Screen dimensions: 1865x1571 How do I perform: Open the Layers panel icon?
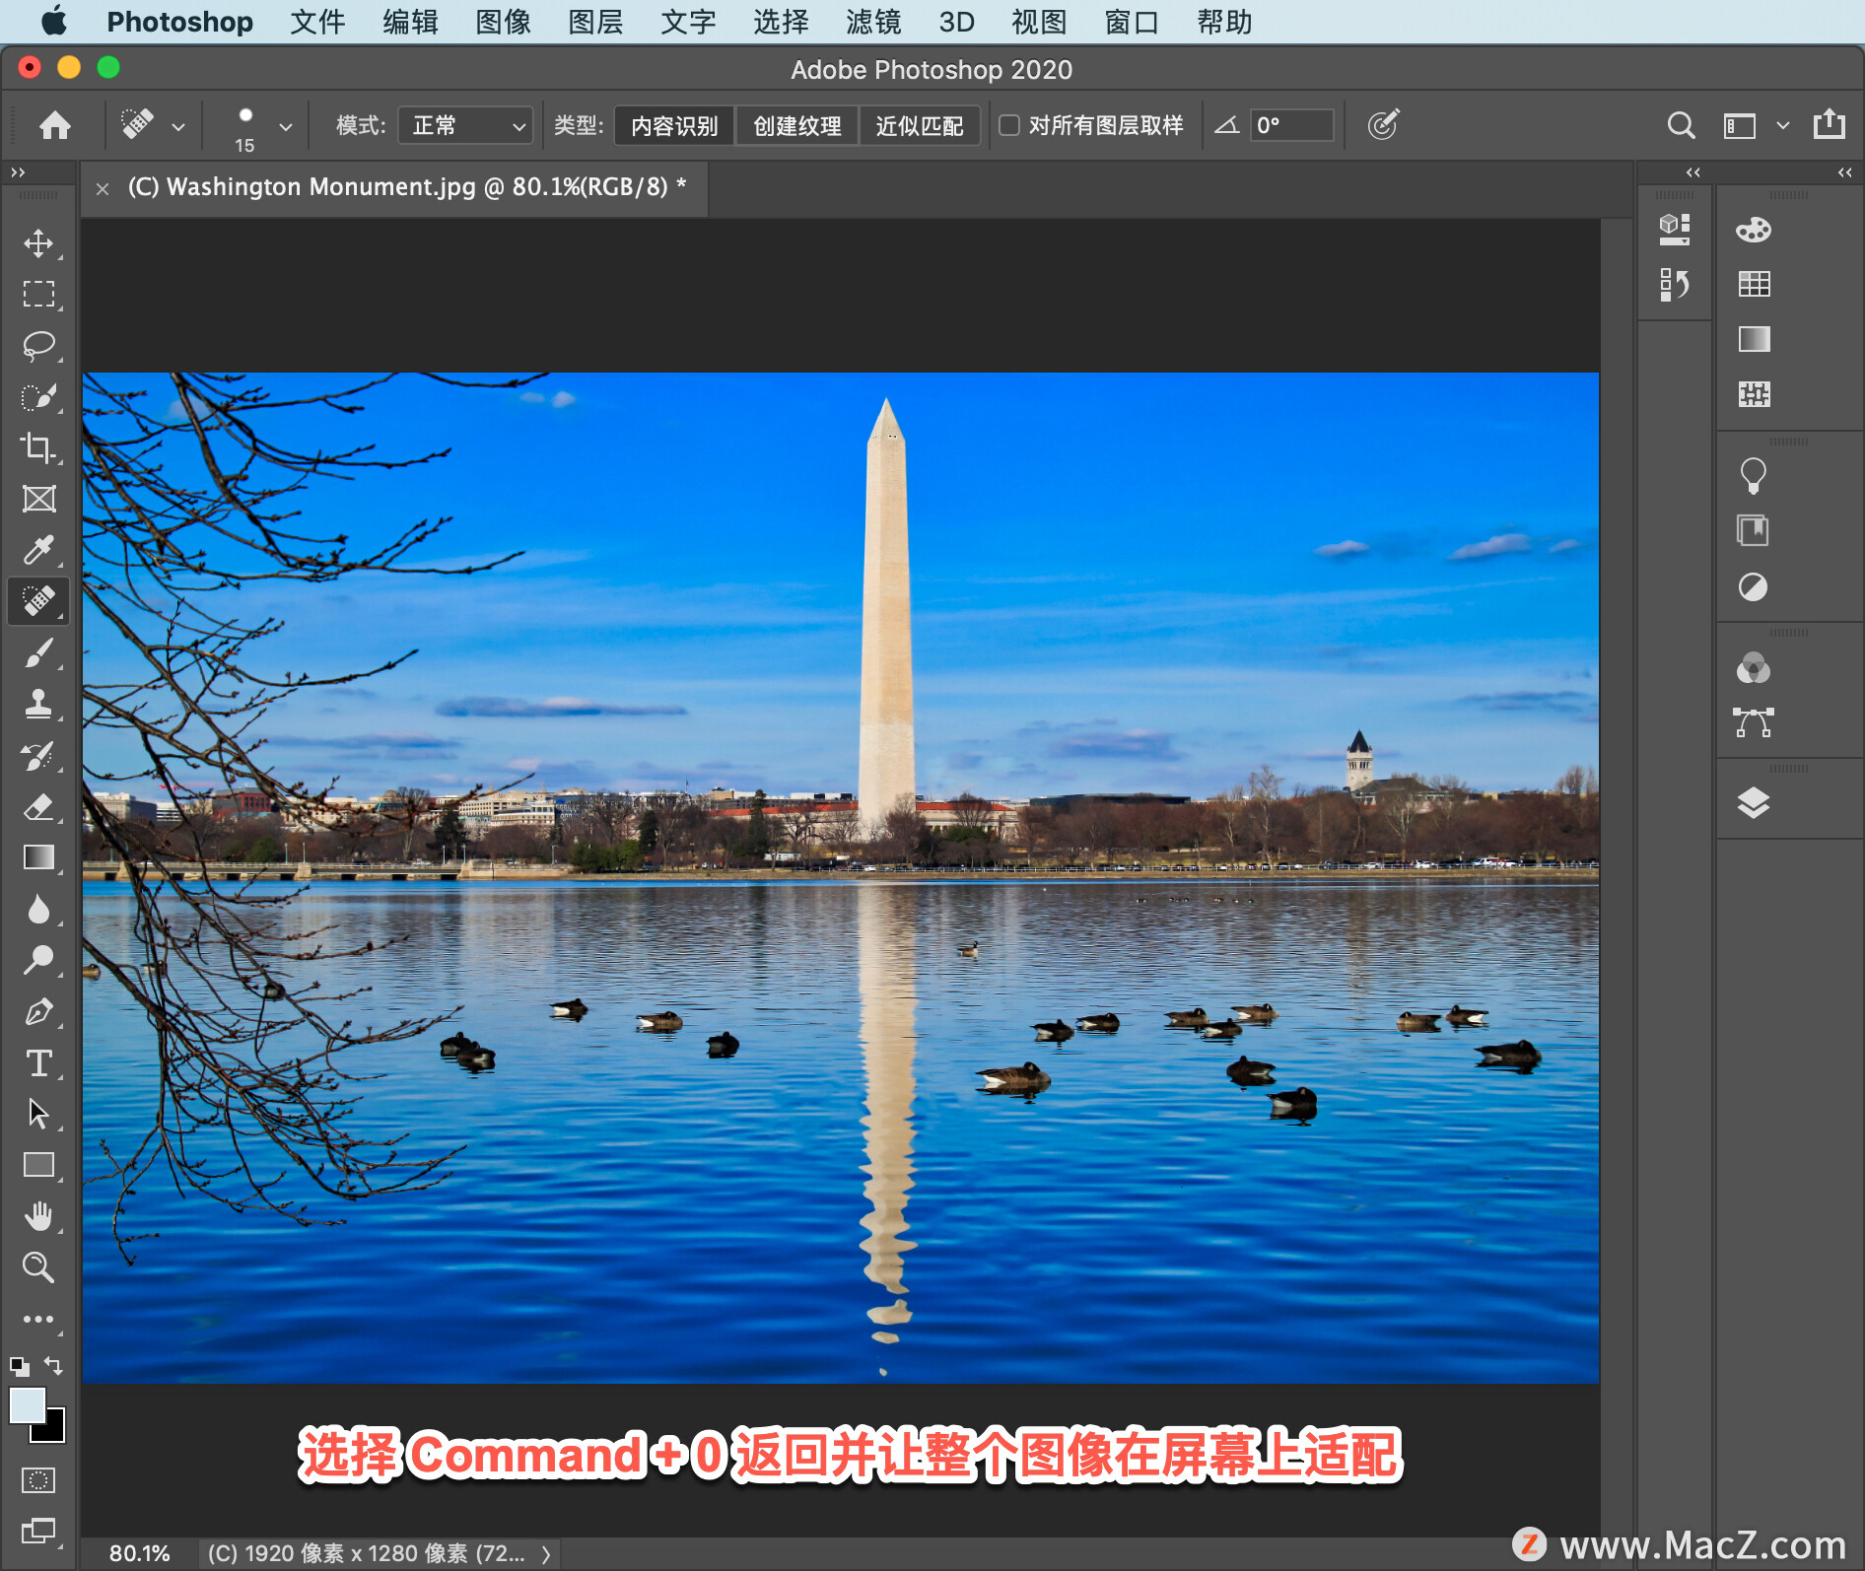click(1754, 803)
